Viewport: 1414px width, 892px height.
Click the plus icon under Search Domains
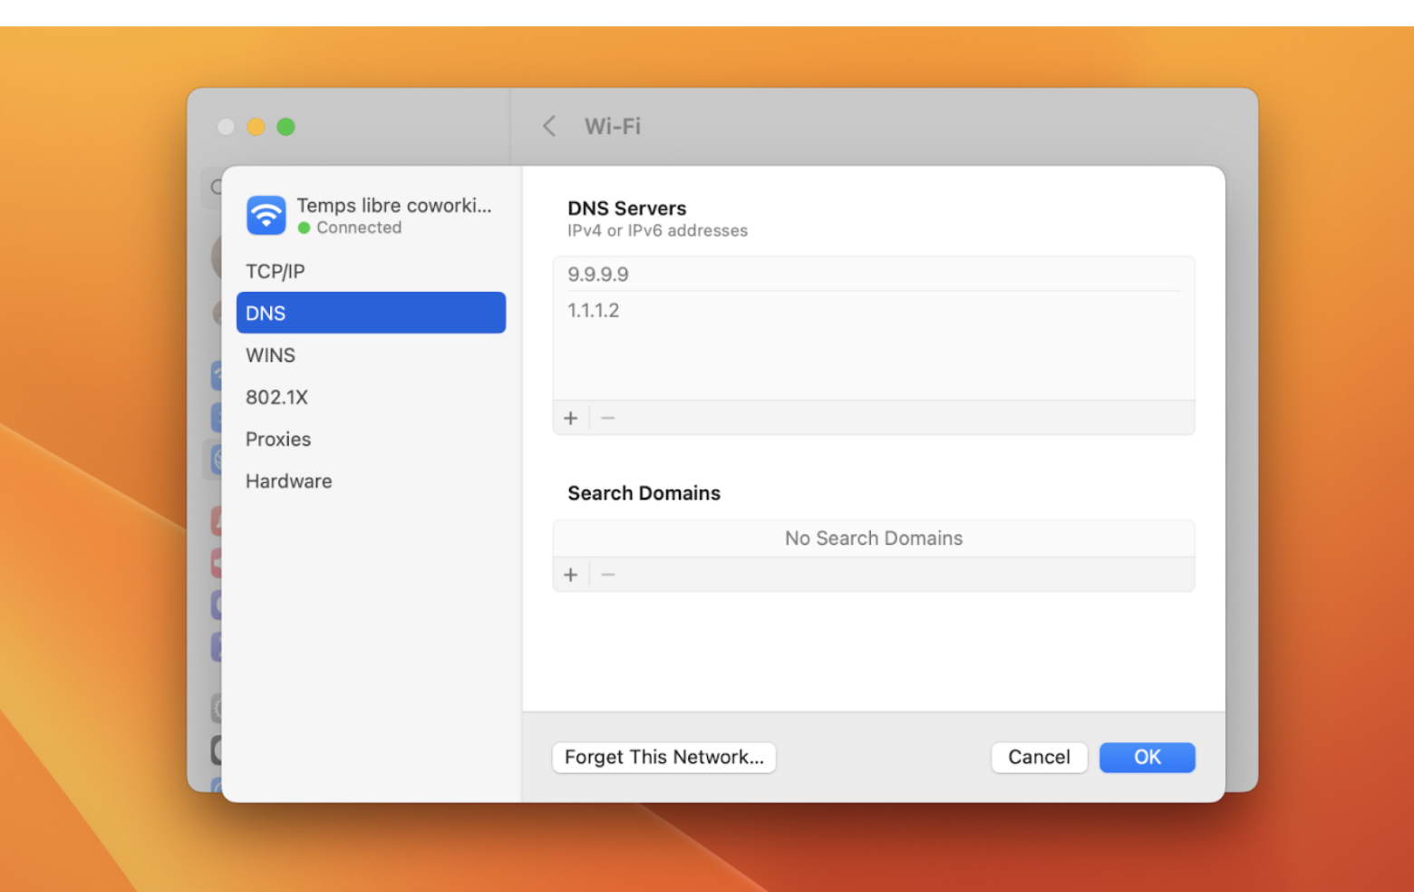(571, 574)
